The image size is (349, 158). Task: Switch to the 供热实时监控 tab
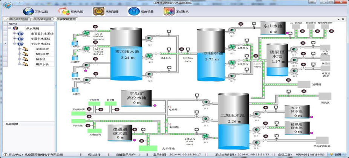pyautogui.click(x=18, y=19)
